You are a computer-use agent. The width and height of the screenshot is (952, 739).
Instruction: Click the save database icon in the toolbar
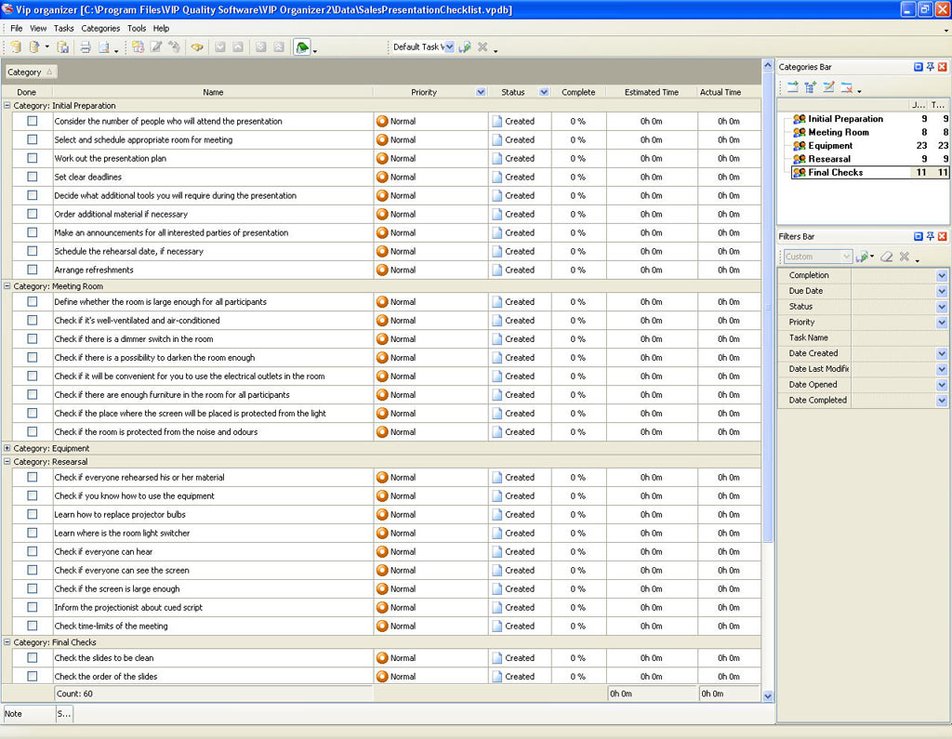click(63, 47)
